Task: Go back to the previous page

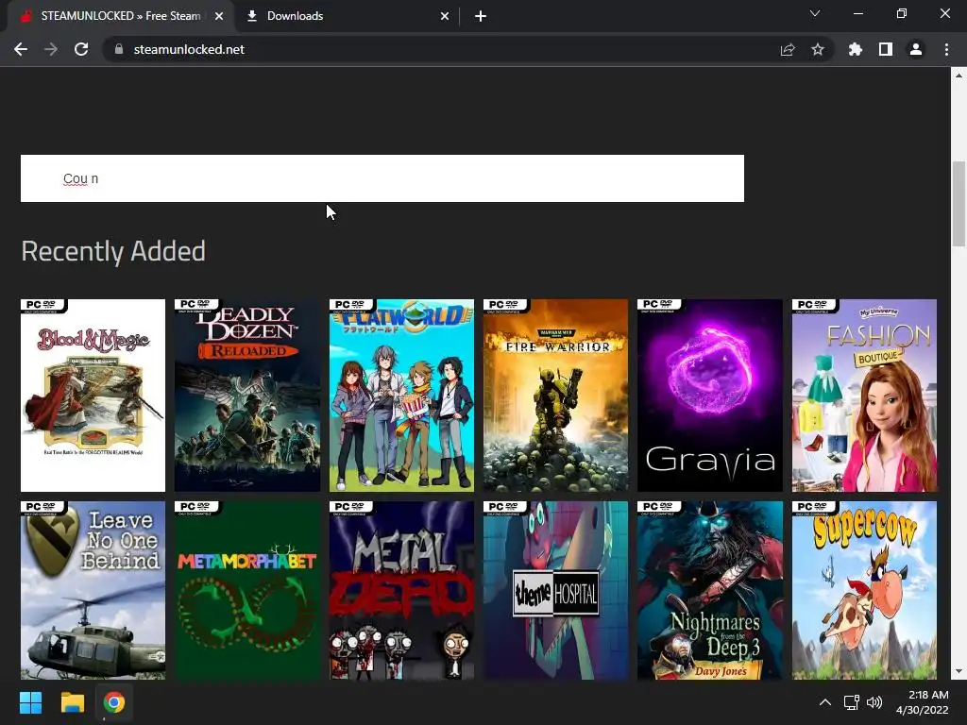Action: 21,49
